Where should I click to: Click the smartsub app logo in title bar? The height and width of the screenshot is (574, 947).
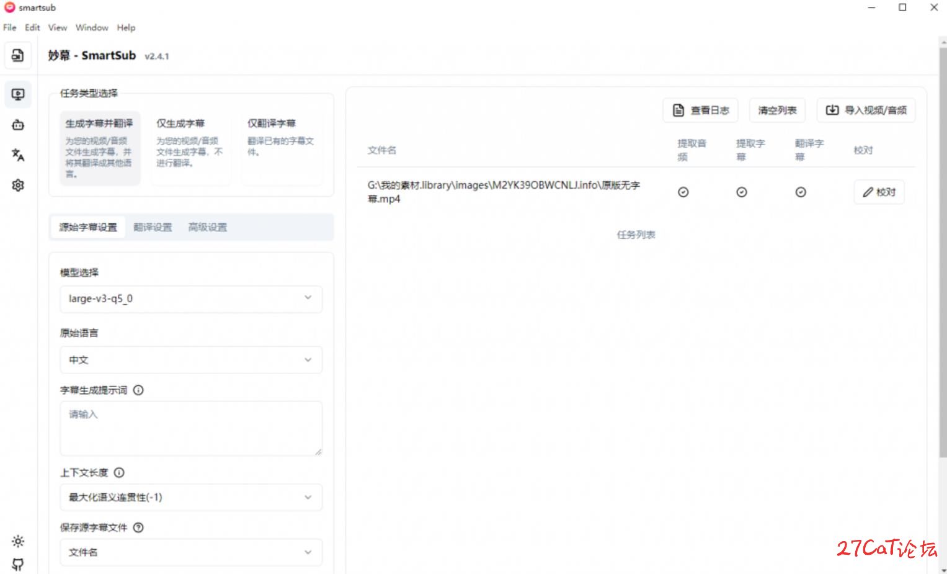[9, 7]
